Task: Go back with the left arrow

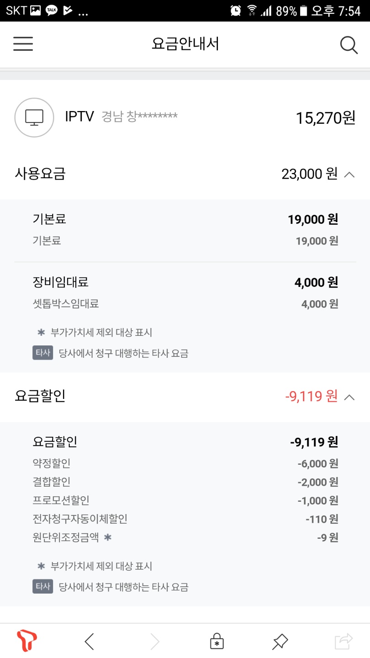Action: [x=90, y=642]
